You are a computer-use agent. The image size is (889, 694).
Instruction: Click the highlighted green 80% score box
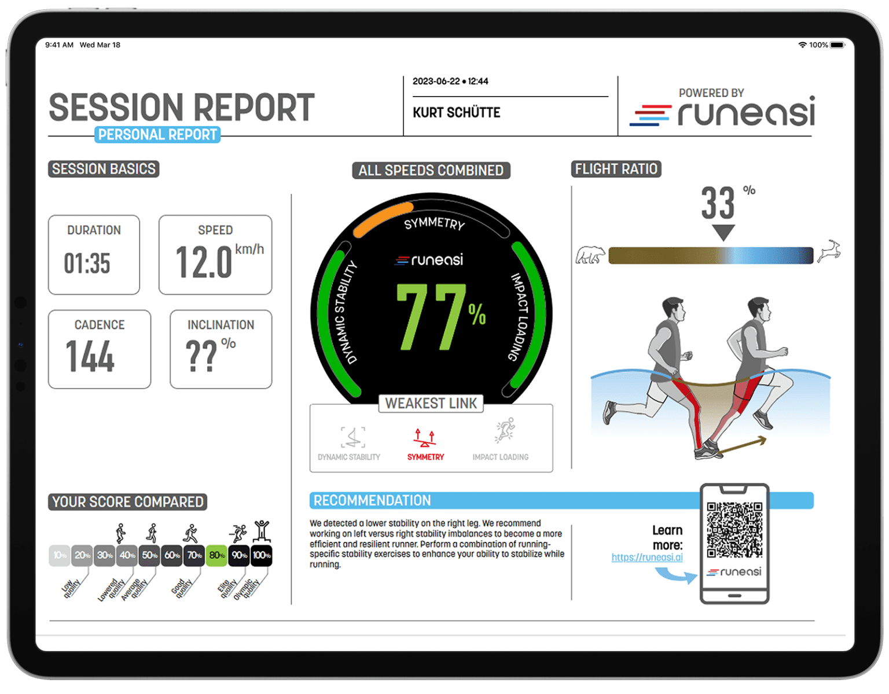tap(217, 555)
